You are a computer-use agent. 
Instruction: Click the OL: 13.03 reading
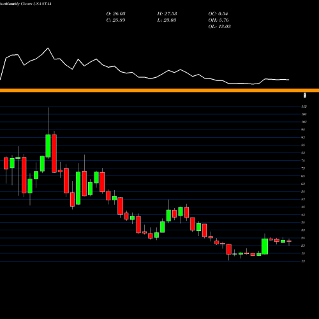pos(219,27)
